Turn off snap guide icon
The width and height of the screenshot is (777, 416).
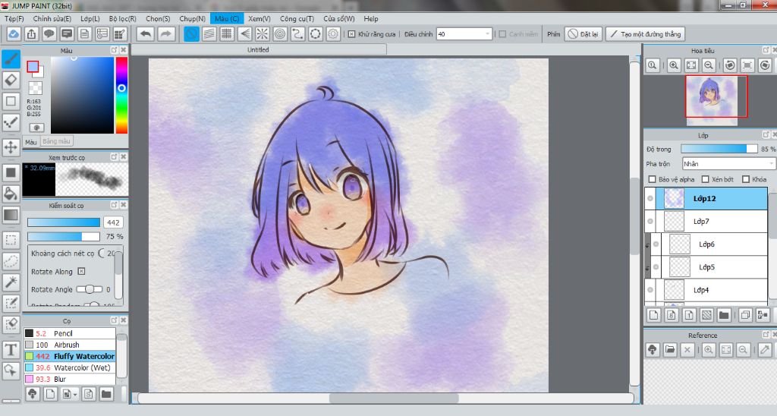pyautogui.click(x=191, y=34)
